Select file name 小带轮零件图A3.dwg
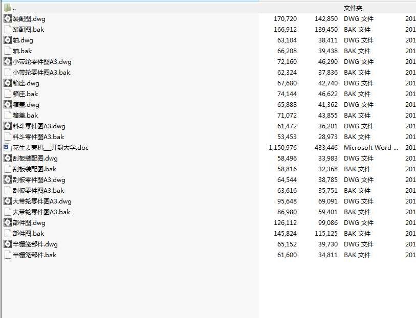This screenshot has width=416, height=318. point(42,62)
